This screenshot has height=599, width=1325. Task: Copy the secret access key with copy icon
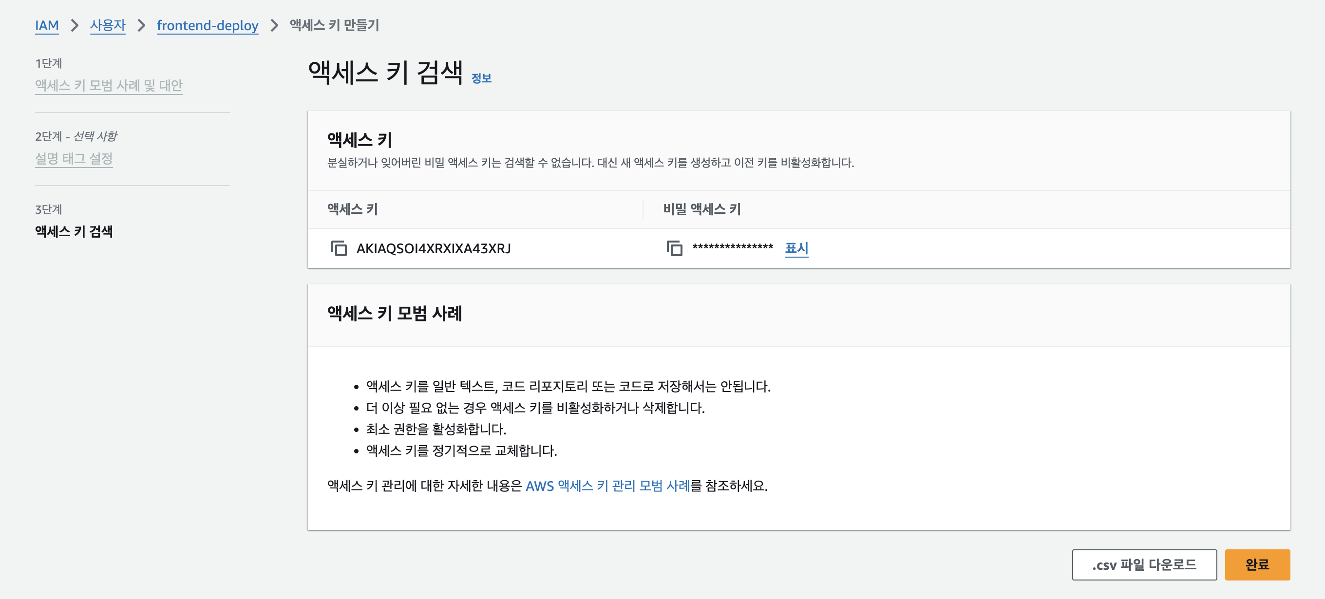pos(674,248)
